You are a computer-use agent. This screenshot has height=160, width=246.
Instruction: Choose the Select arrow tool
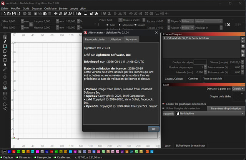5,37
